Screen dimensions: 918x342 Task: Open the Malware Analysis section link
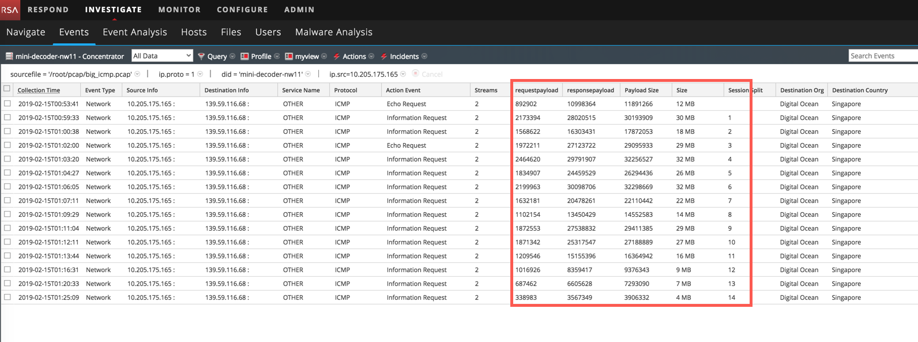pyautogui.click(x=333, y=32)
